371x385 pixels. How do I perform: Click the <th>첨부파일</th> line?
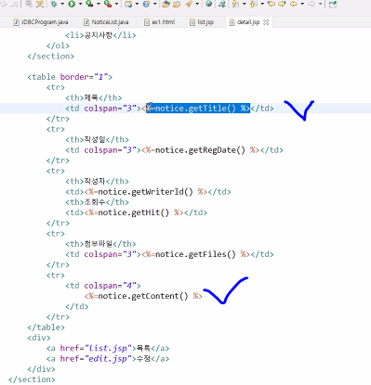[100, 244]
